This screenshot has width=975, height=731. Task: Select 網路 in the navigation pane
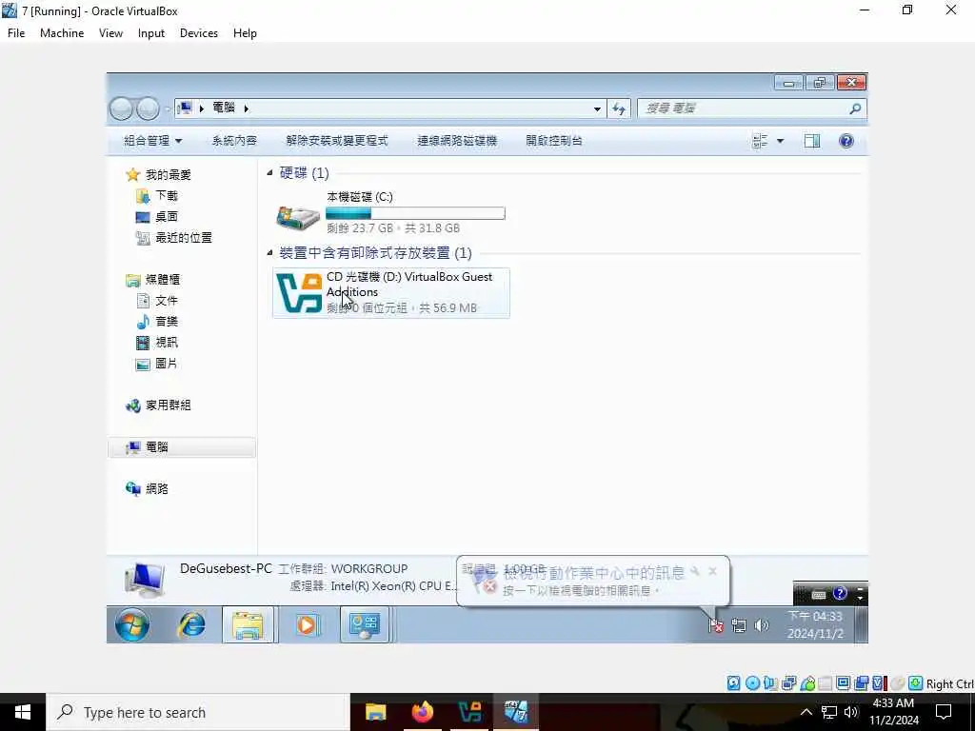148,489
